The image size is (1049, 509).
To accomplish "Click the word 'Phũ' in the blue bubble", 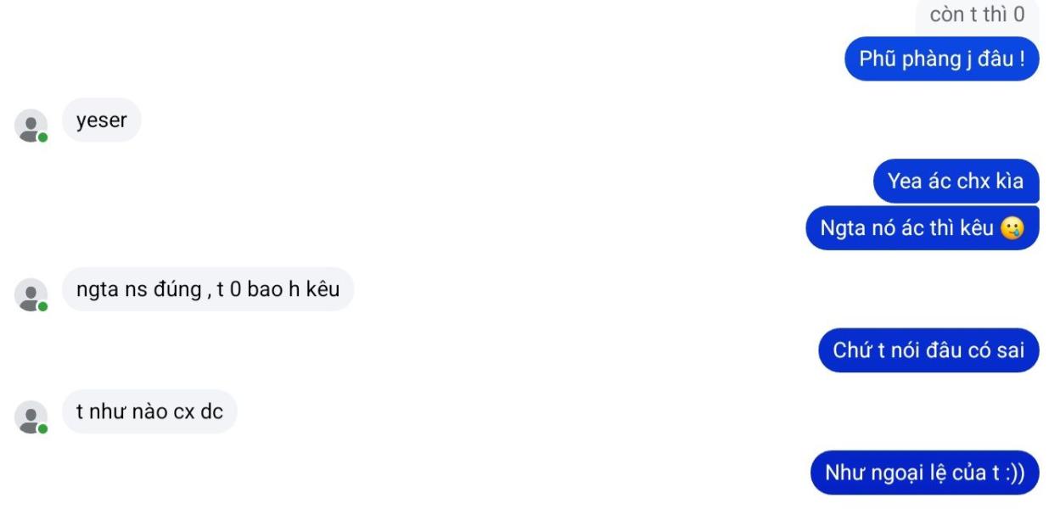I will click(x=877, y=59).
